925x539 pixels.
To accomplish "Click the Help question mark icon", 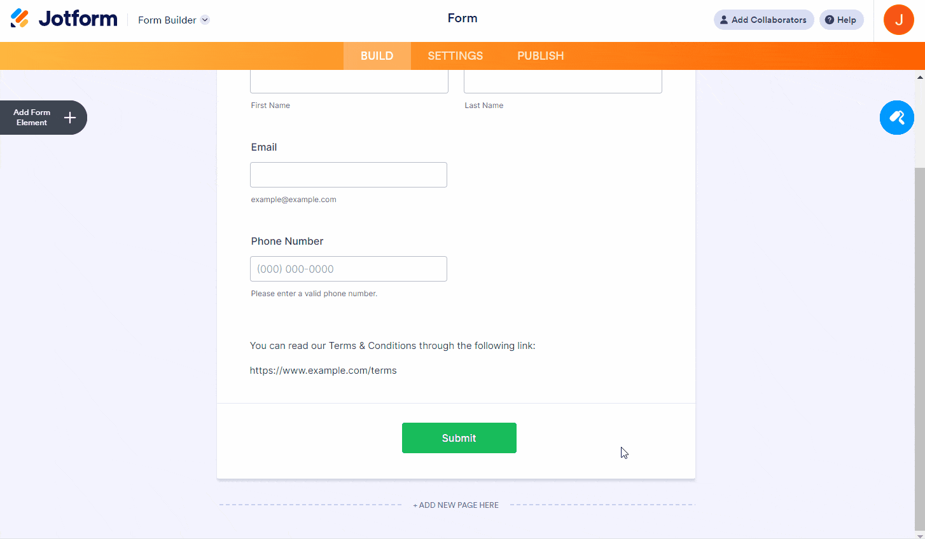I will point(830,20).
